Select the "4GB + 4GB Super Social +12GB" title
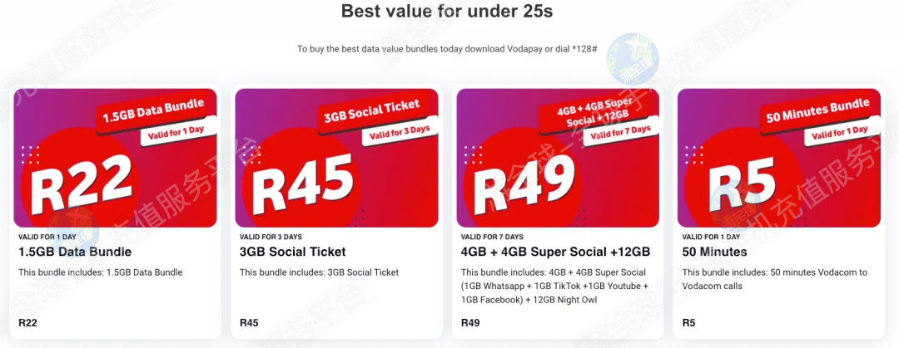 pyautogui.click(x=555, y=252)
